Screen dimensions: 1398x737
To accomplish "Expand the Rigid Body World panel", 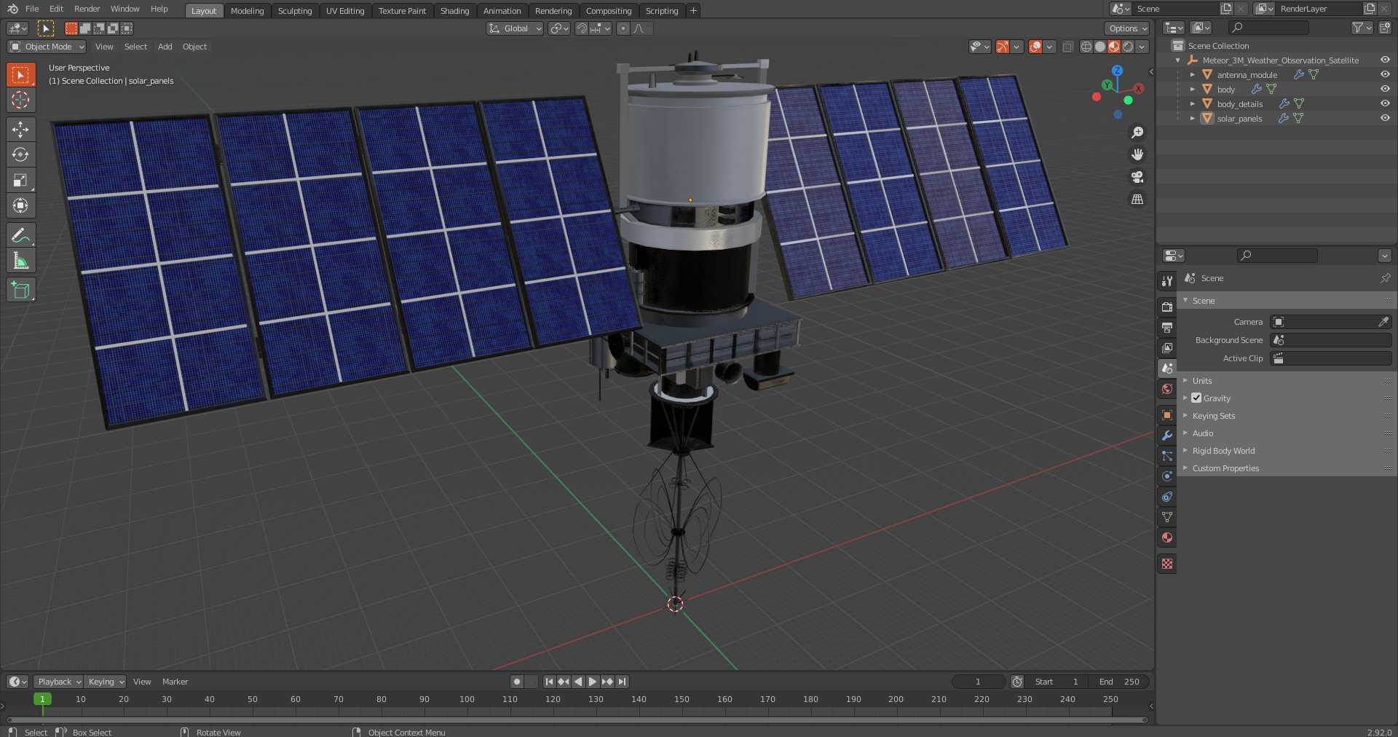I will click(1223, 451).
